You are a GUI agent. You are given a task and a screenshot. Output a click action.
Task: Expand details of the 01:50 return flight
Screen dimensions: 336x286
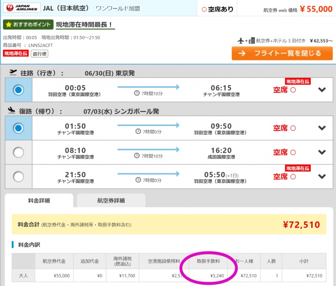point(322,128)
